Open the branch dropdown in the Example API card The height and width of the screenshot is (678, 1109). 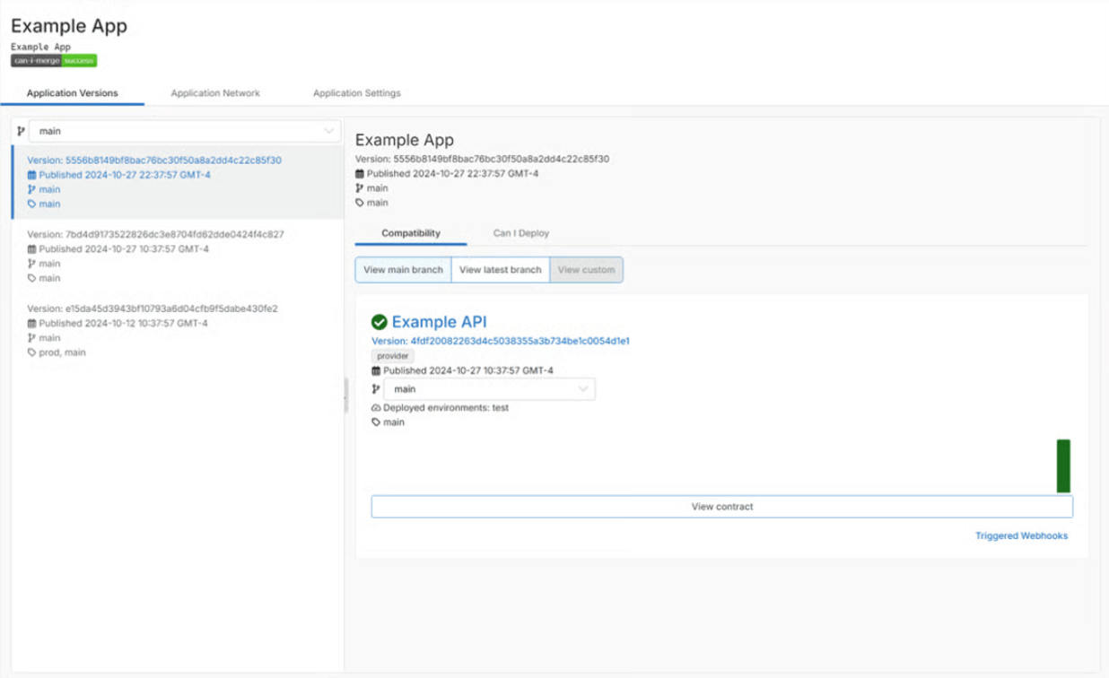[490, 388]
